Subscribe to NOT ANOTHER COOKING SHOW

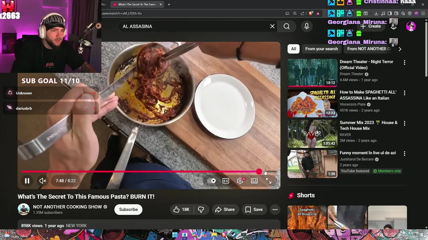[128, 209]
